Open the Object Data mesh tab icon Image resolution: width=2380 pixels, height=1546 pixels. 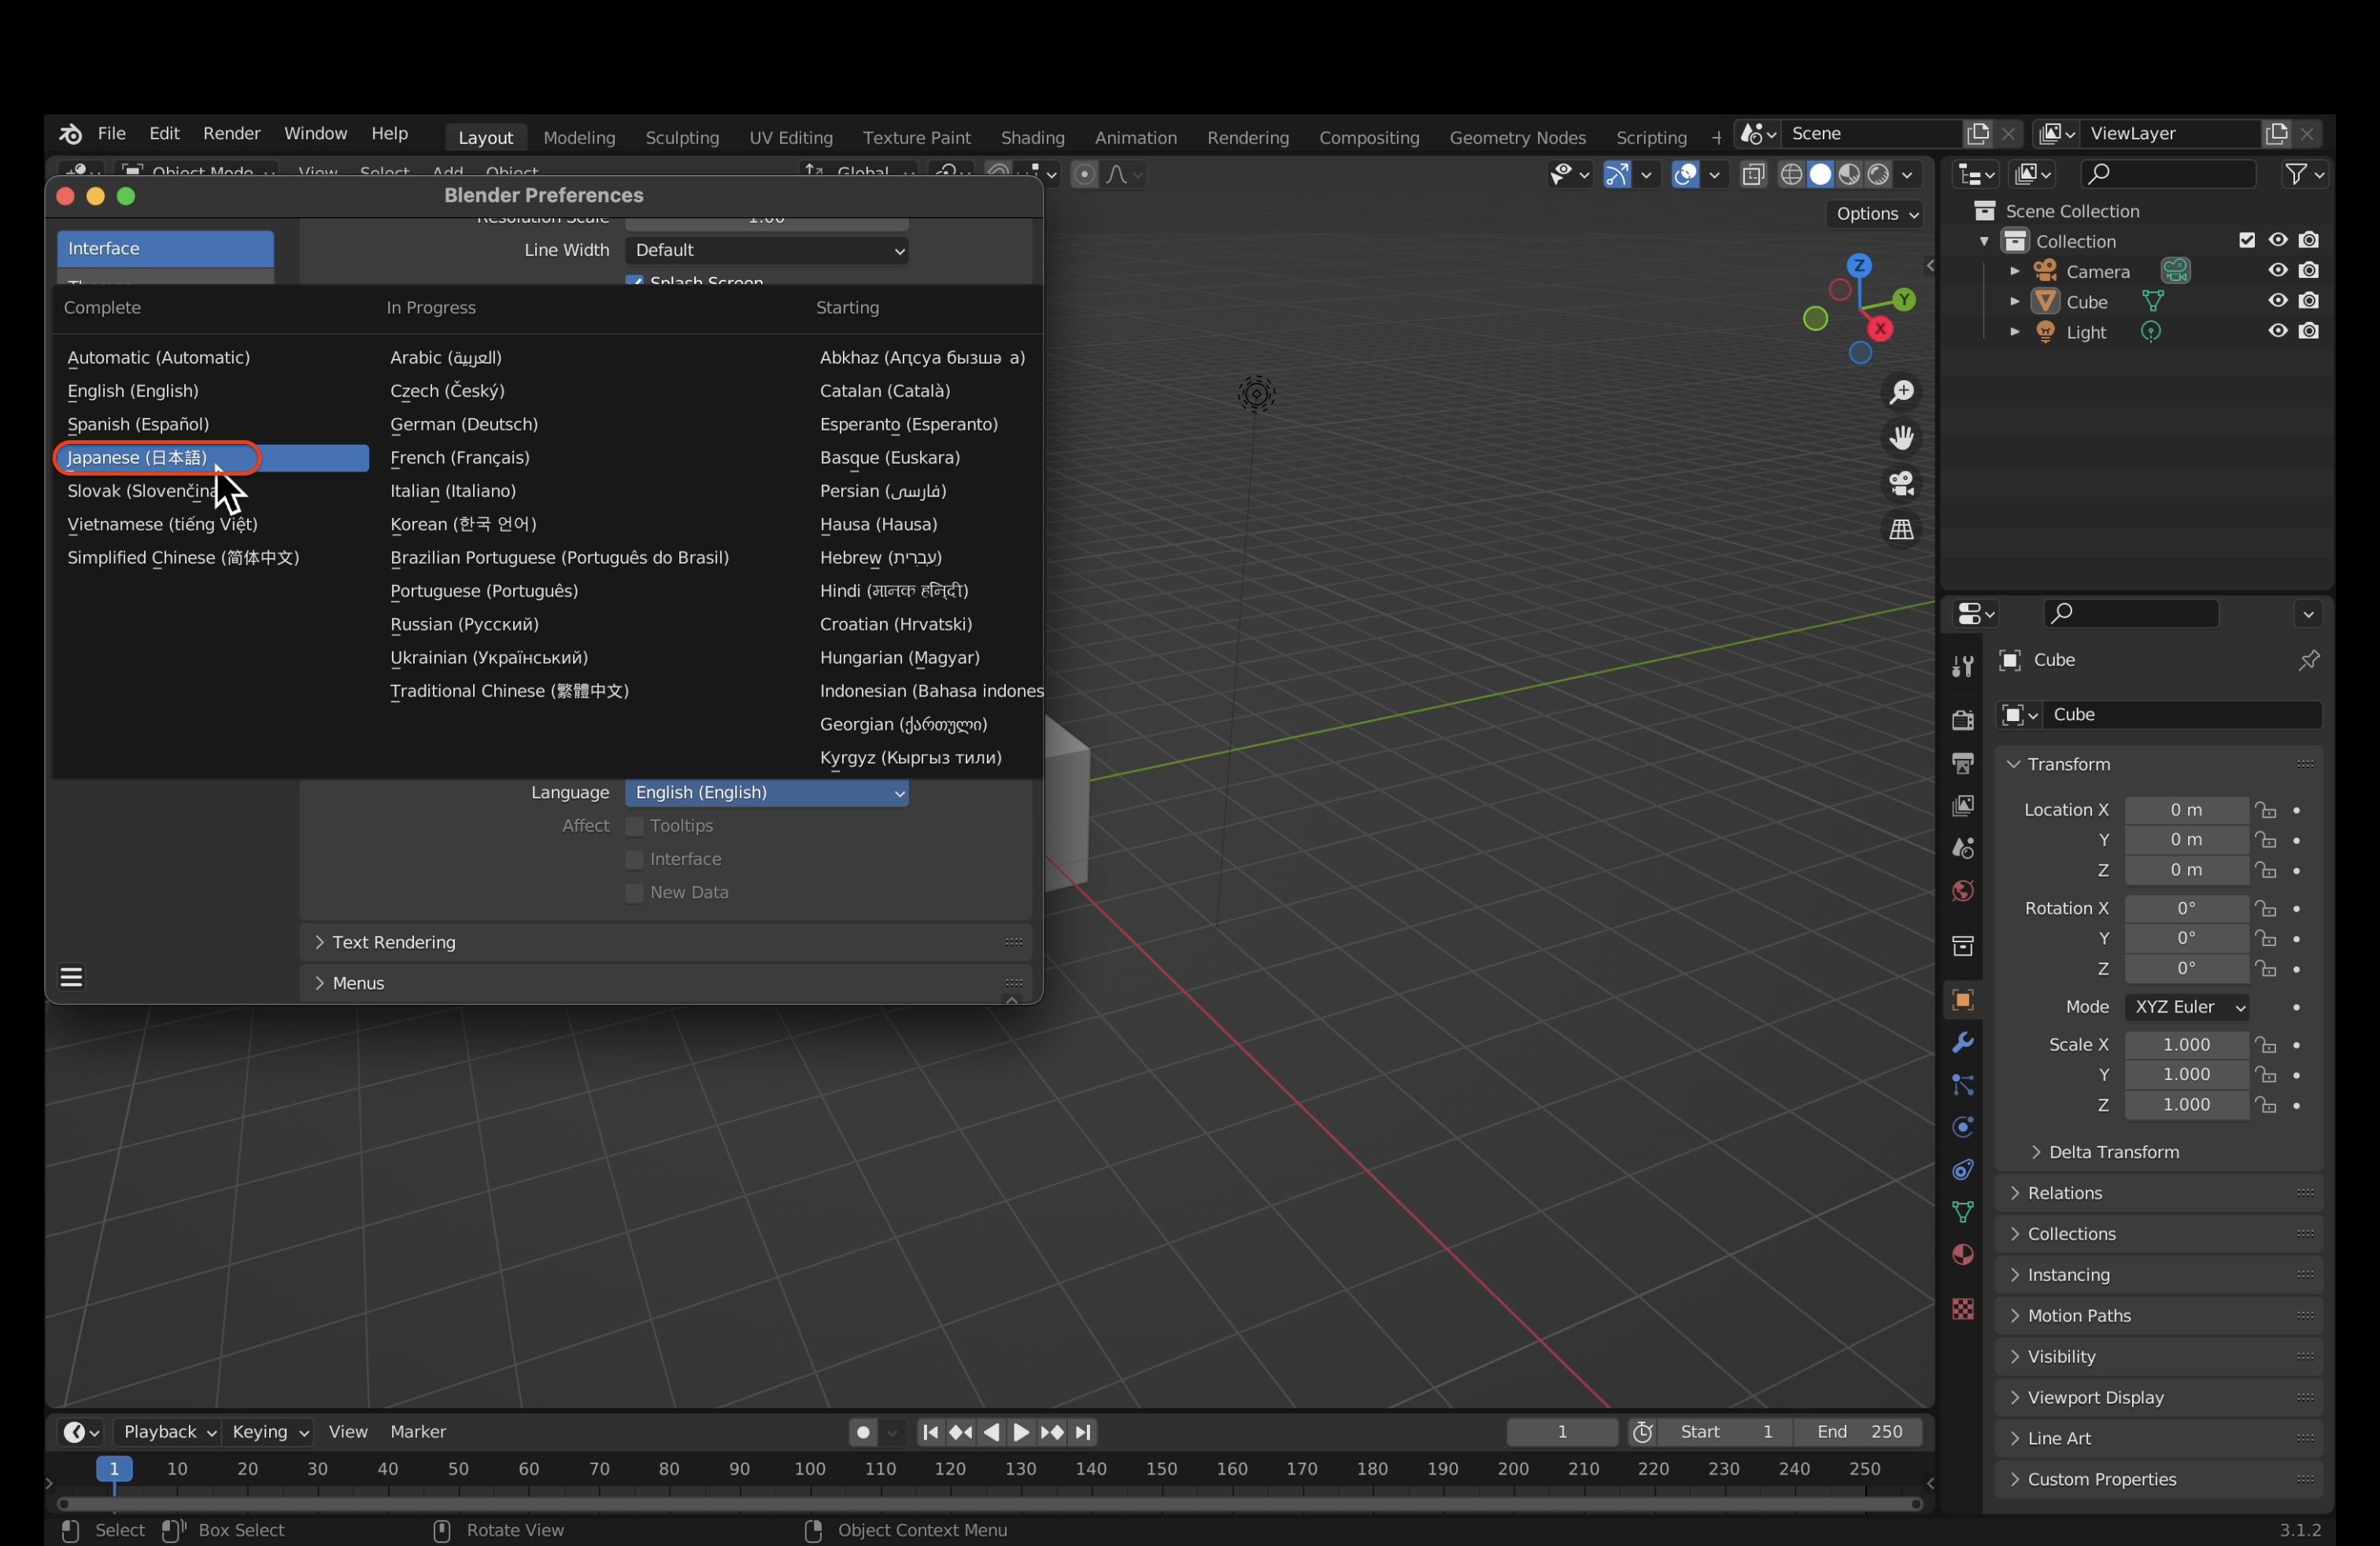[x=1962, y=1212]
